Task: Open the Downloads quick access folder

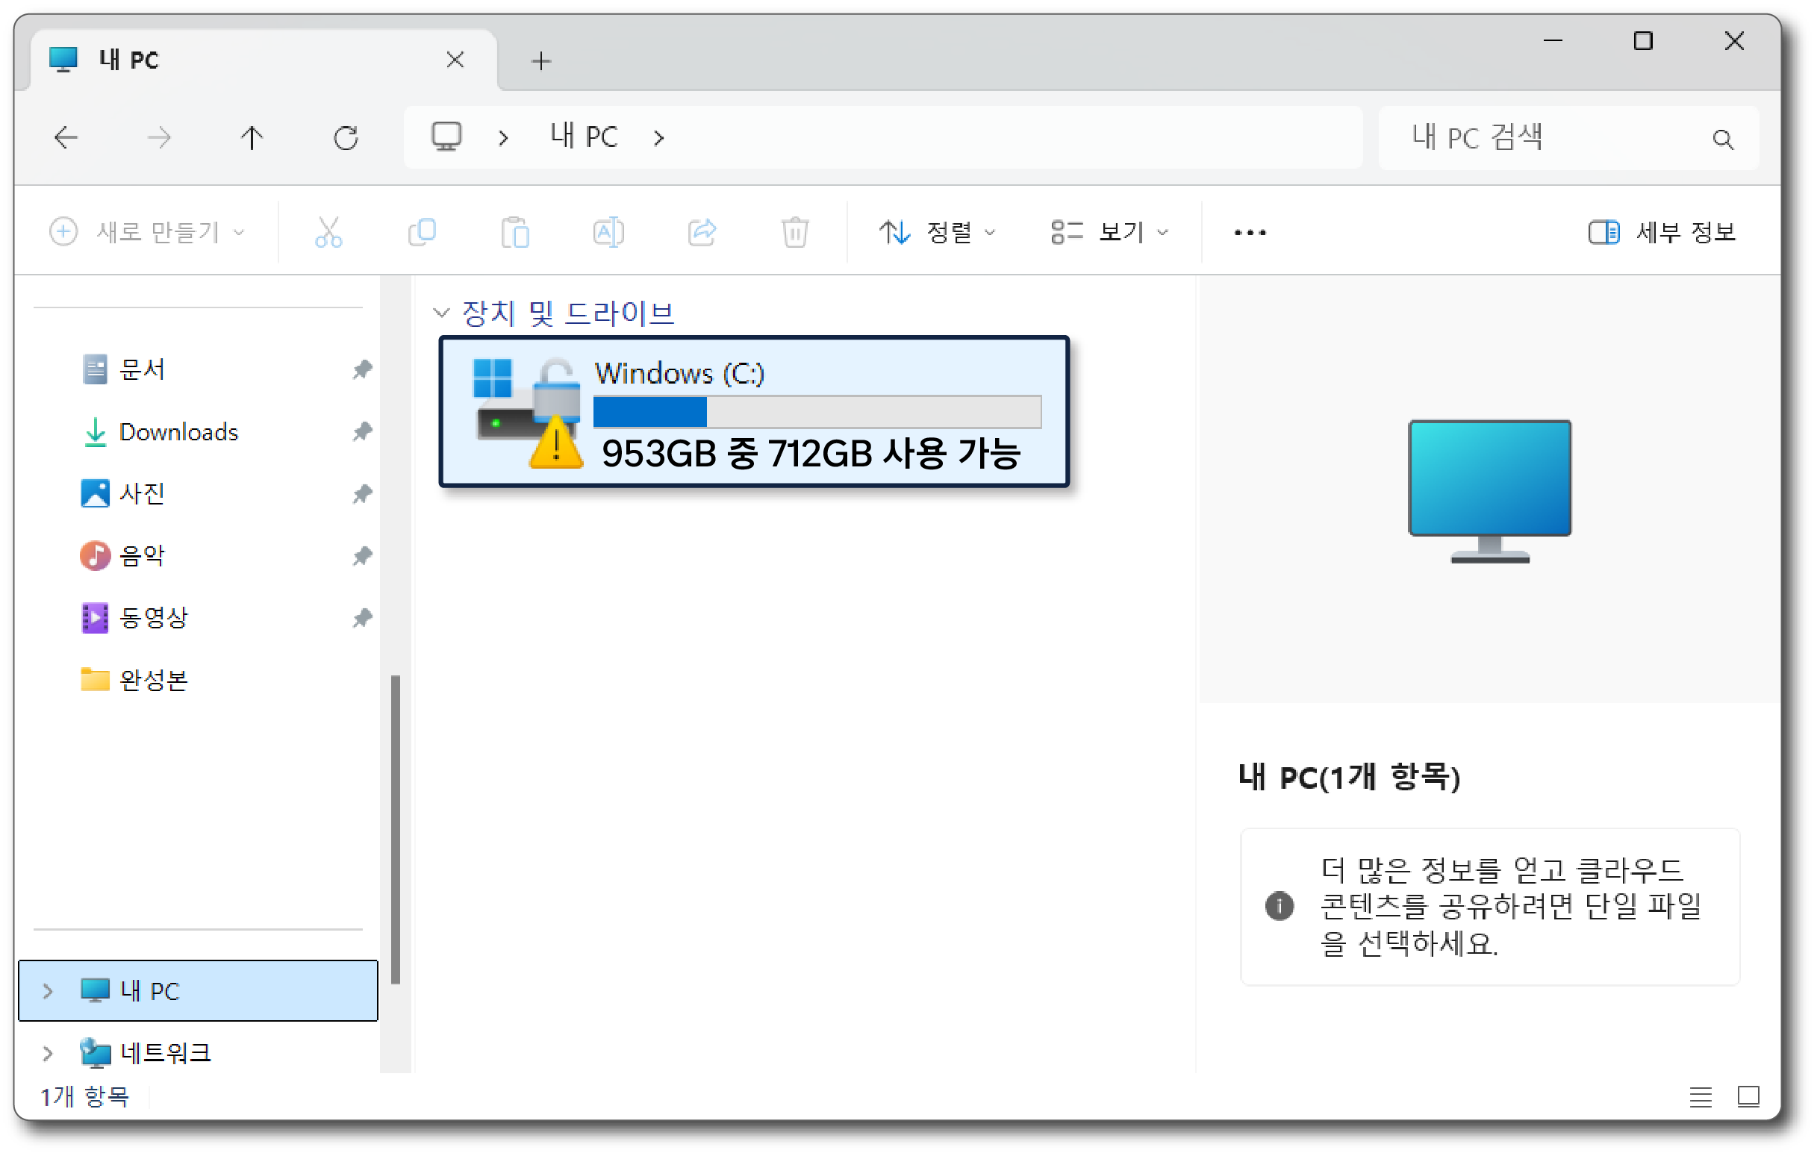Action: click(x=178, y=431)
